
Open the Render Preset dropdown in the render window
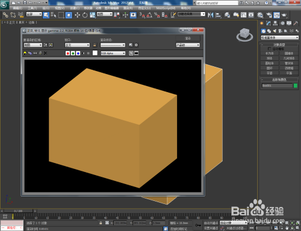[113, 45]
